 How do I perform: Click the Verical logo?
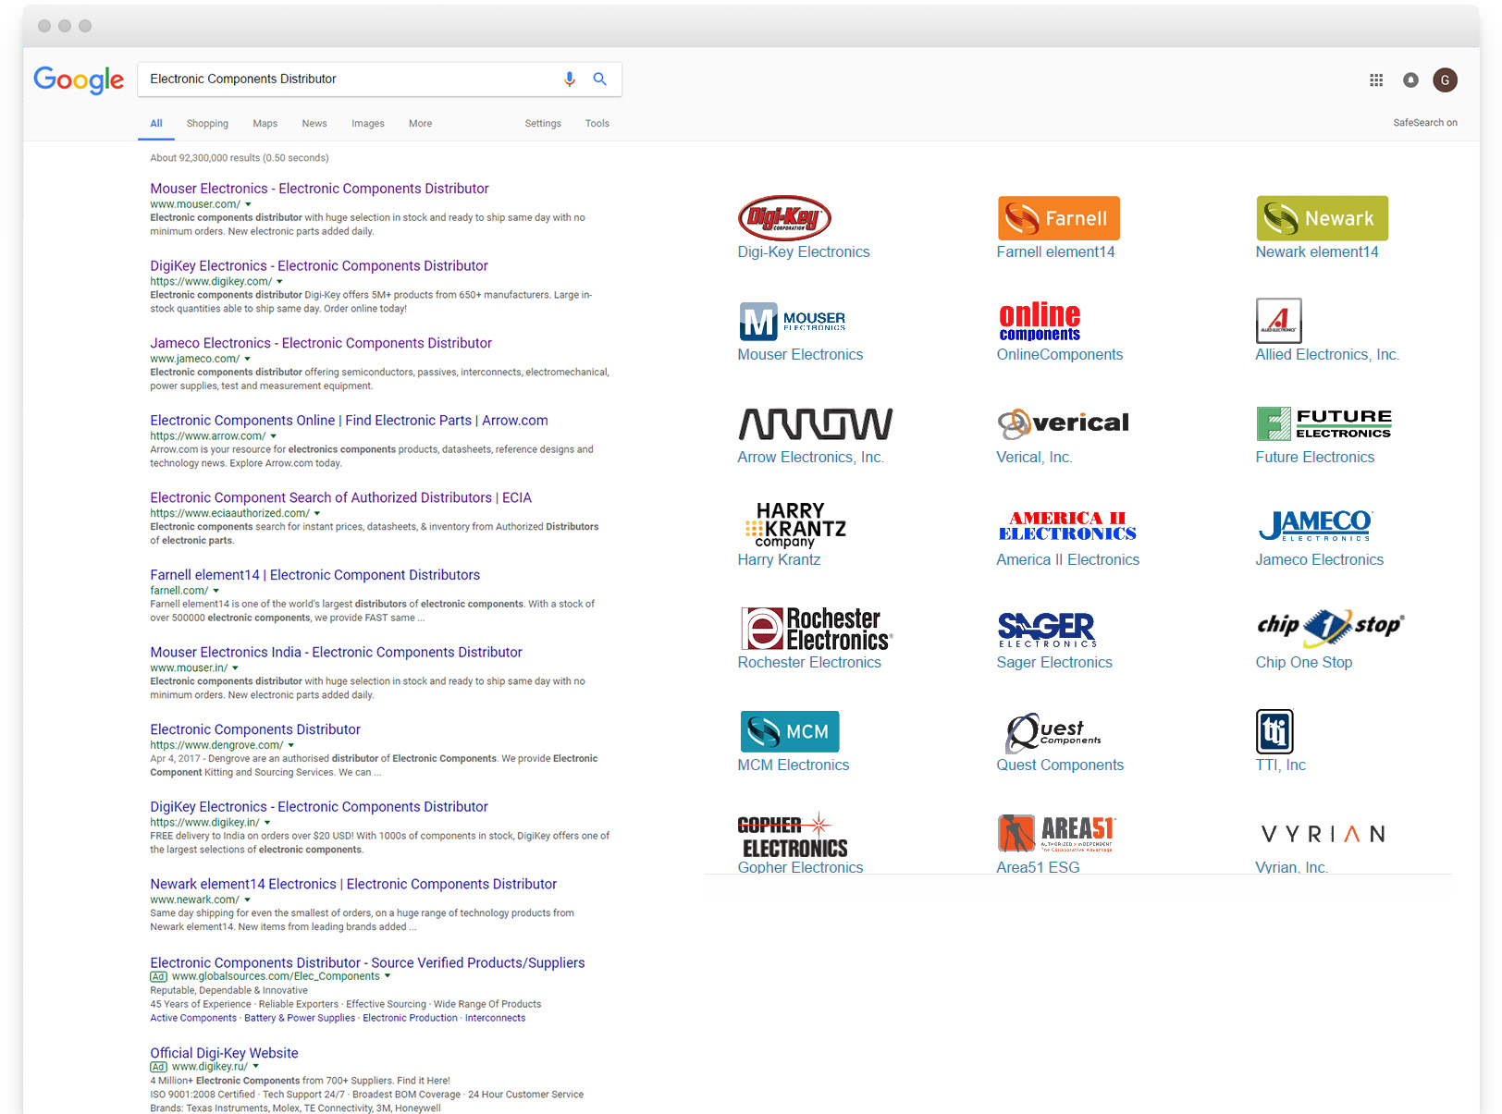tap(1063, 423)
